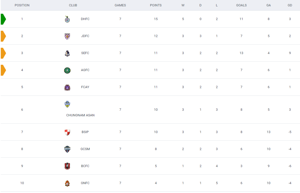Click the green circular AGFC emblem
The image size is (300, 193).
(x=67, y=70)
